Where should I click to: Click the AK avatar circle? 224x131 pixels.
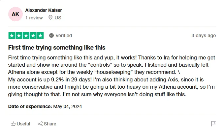16,14
